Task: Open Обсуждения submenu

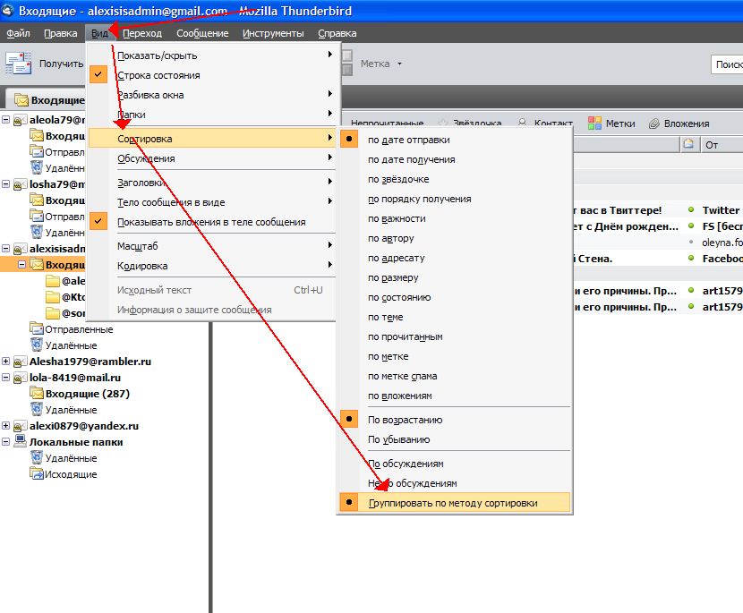Action: pos(212,158)
